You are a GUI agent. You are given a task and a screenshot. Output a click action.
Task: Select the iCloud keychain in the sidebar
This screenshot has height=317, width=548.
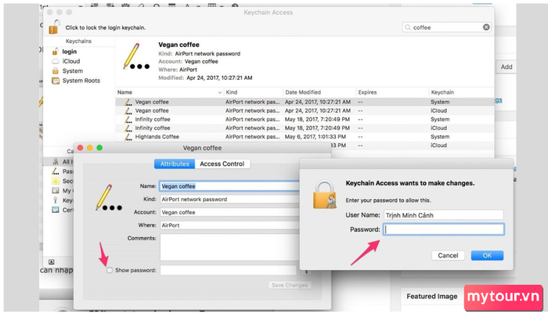click(x=71, y=61)
